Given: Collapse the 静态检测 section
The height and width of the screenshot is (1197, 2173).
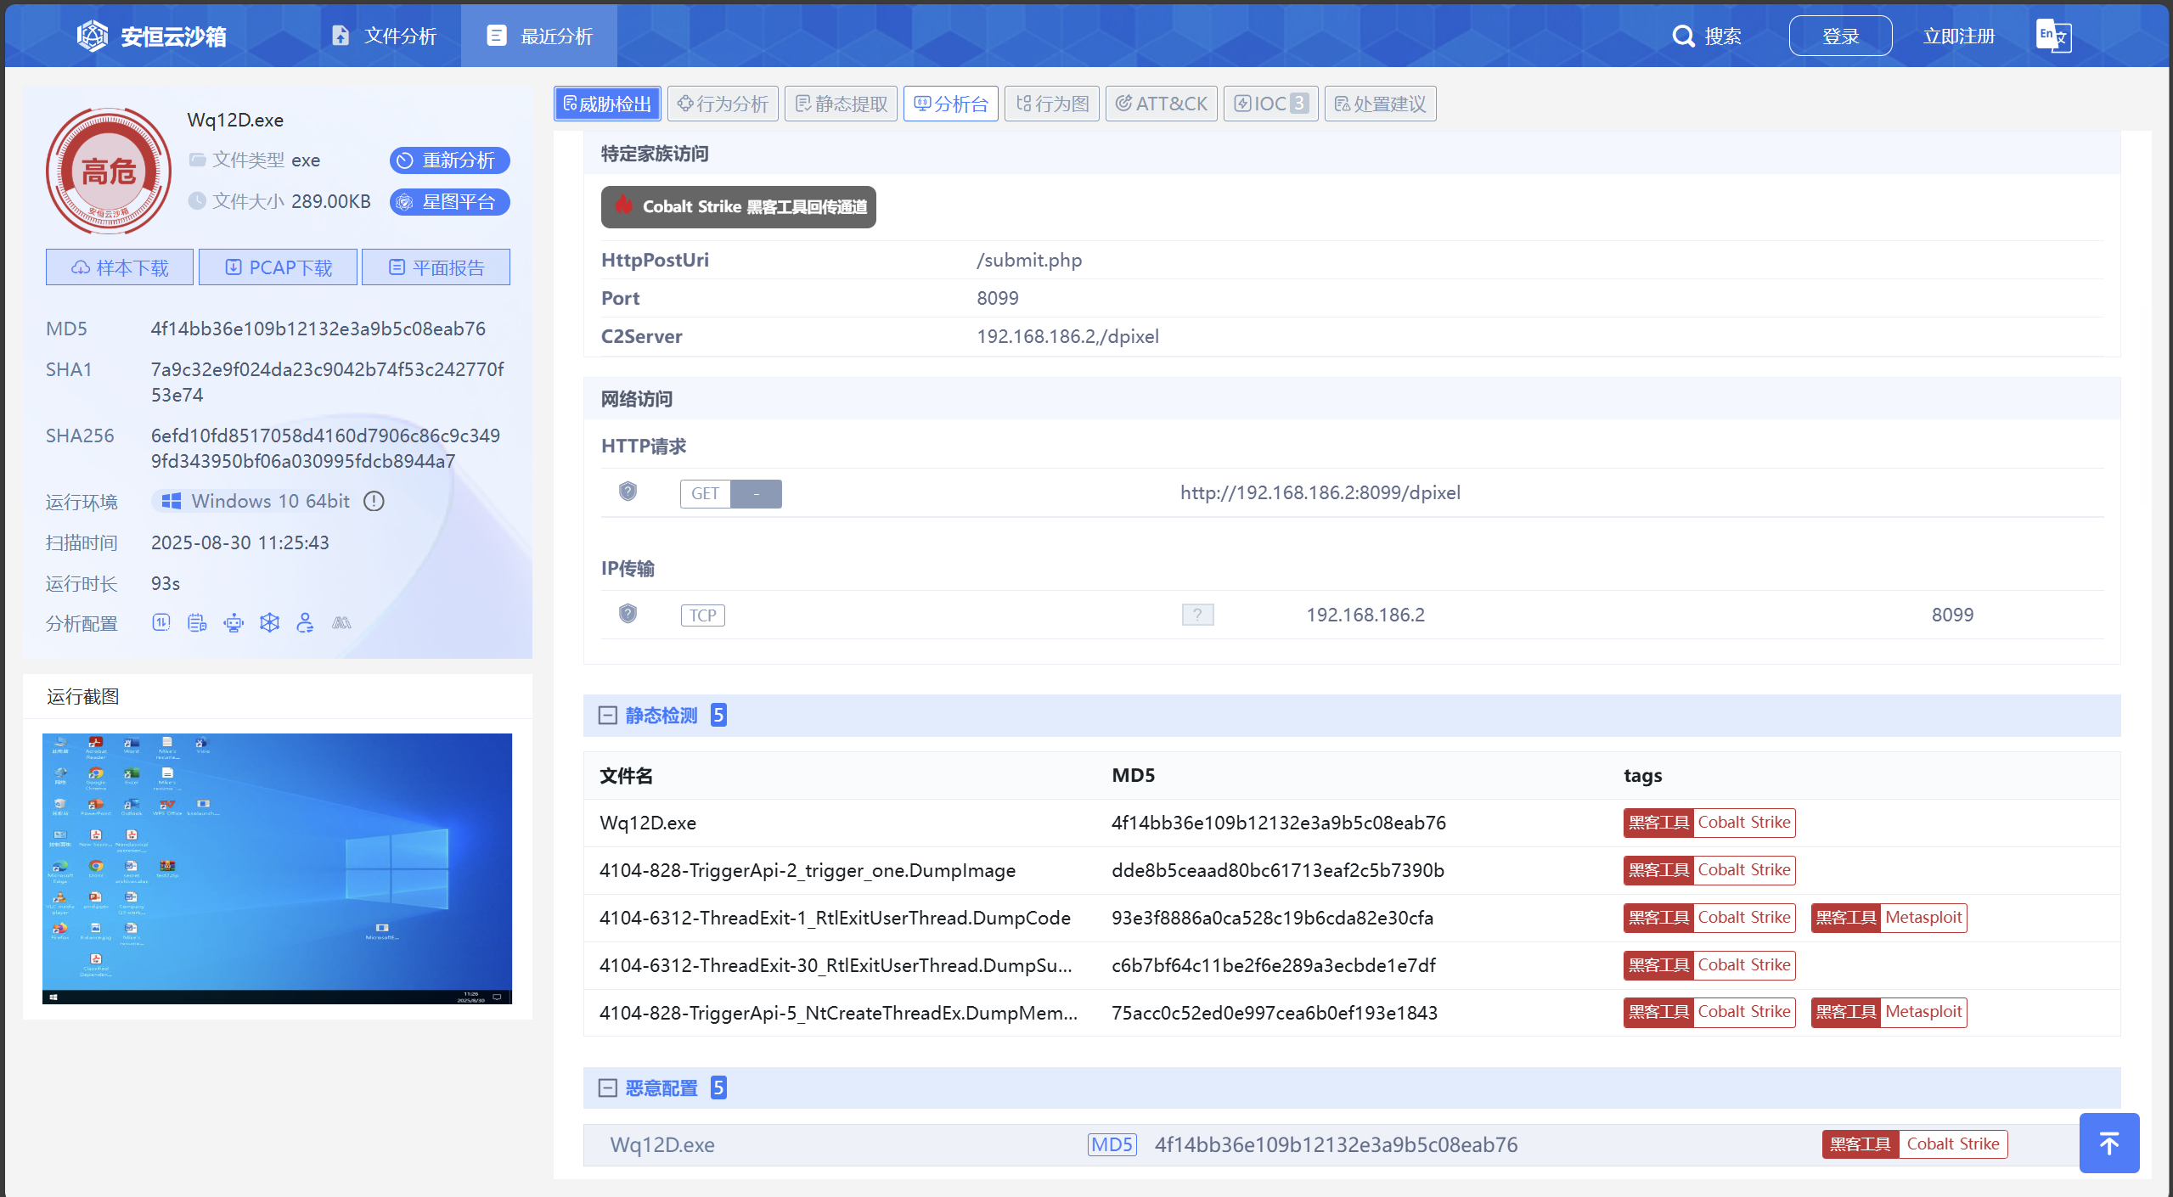Looking at the screenshot, I should 607,716.
